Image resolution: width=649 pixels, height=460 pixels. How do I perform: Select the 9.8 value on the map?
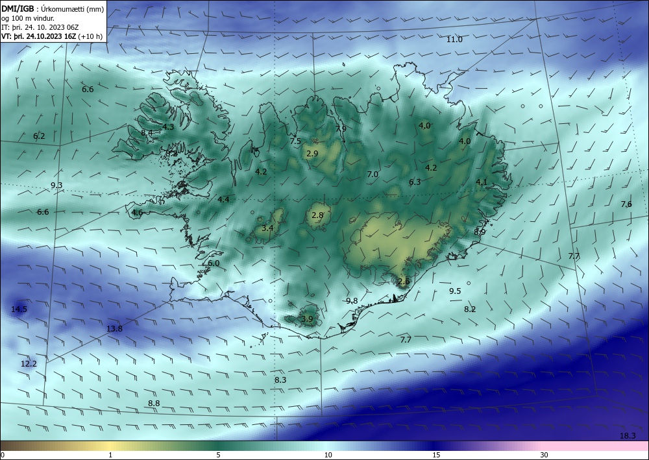click(x=352, y=301)
